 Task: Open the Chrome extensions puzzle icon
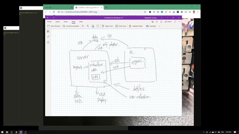tap(182, 12)
